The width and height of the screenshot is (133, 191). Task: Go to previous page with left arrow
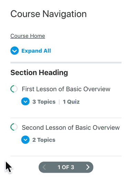[44, 167]
